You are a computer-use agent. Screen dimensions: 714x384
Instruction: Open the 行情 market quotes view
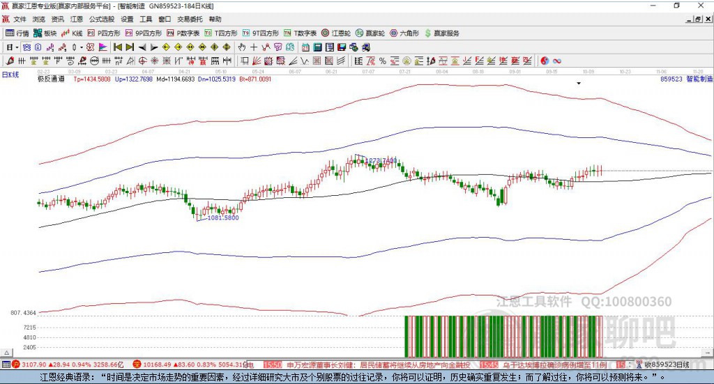point(17,33)
